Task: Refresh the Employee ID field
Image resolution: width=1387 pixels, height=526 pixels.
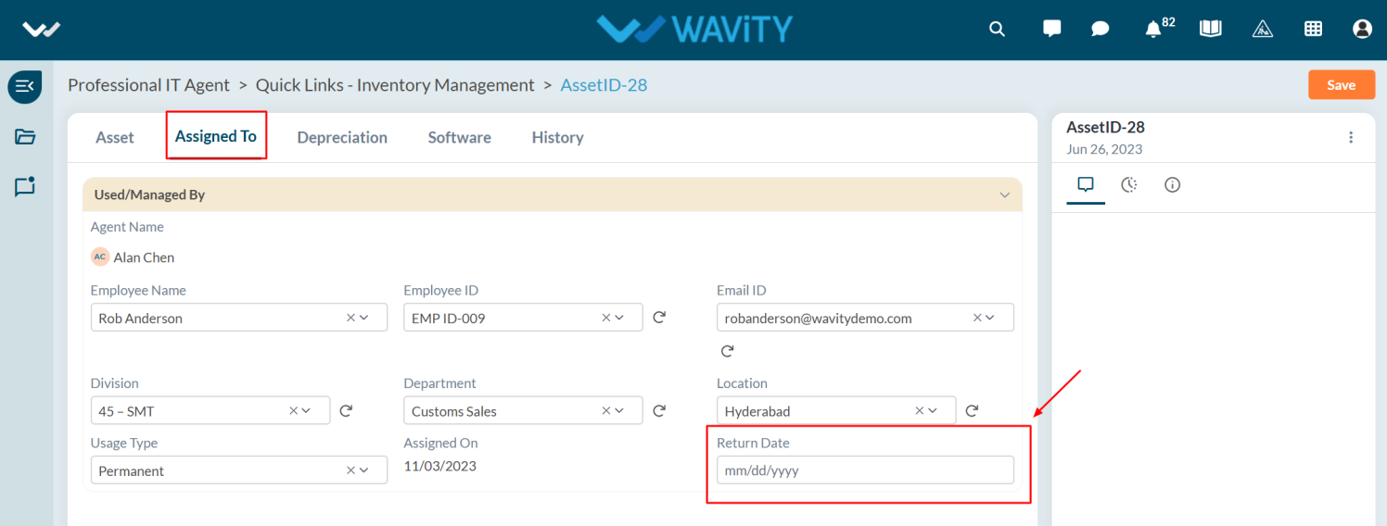Action: coord(659,318)
